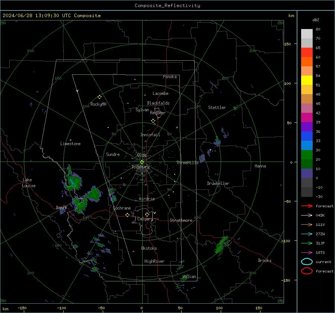
Task: Click the light blue 33 dBZ swatch
Action: click(307, 145)
